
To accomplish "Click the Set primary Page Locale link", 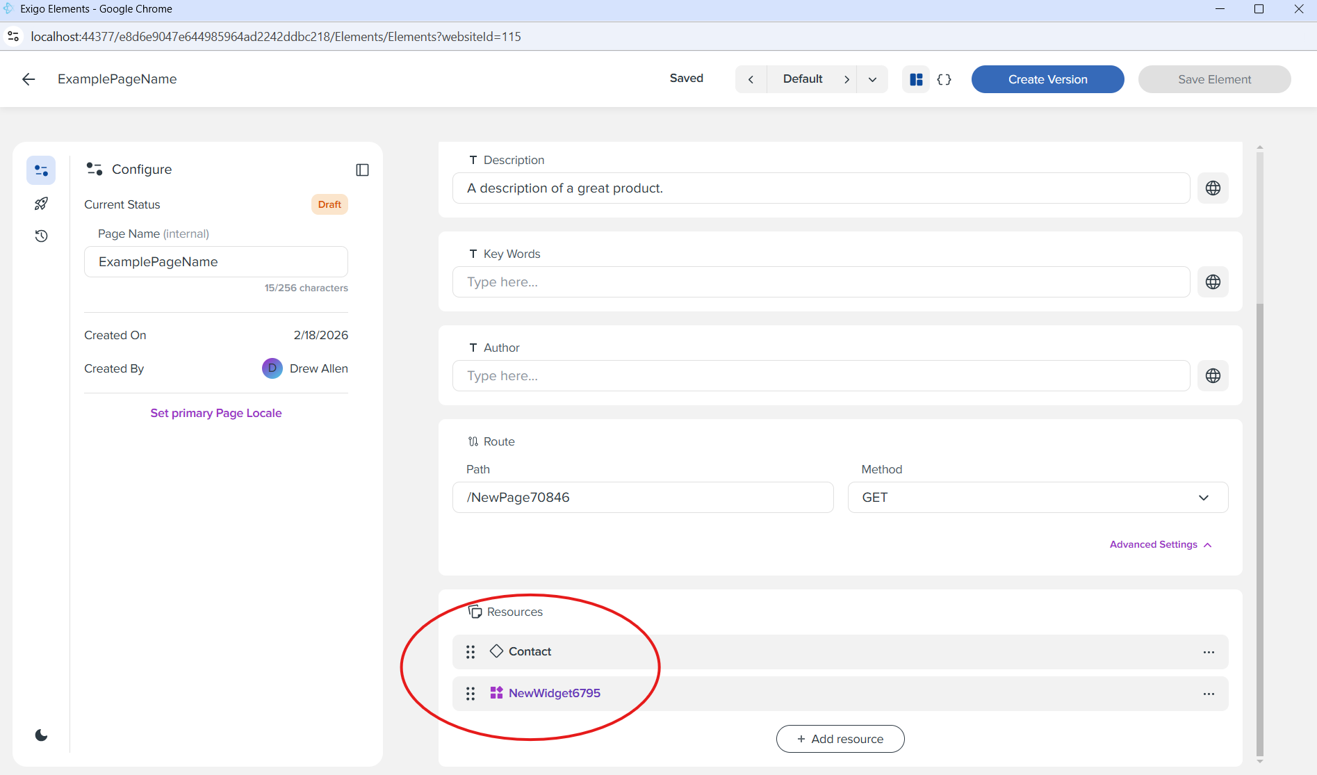I will pyautogui.click(x=215, y=412).
